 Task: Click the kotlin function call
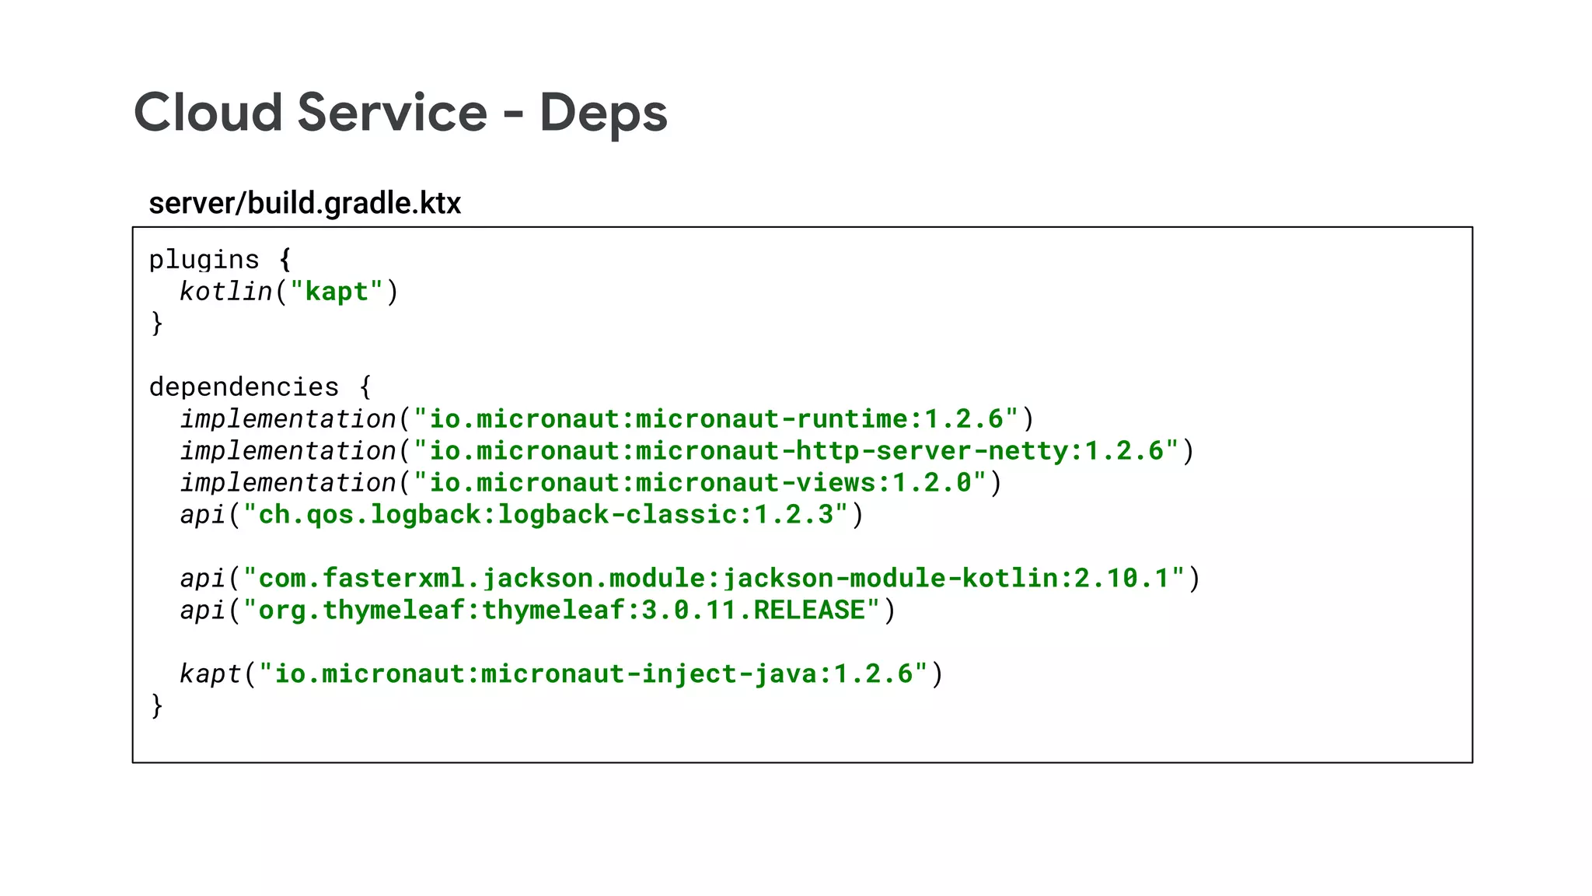(225, 291)
